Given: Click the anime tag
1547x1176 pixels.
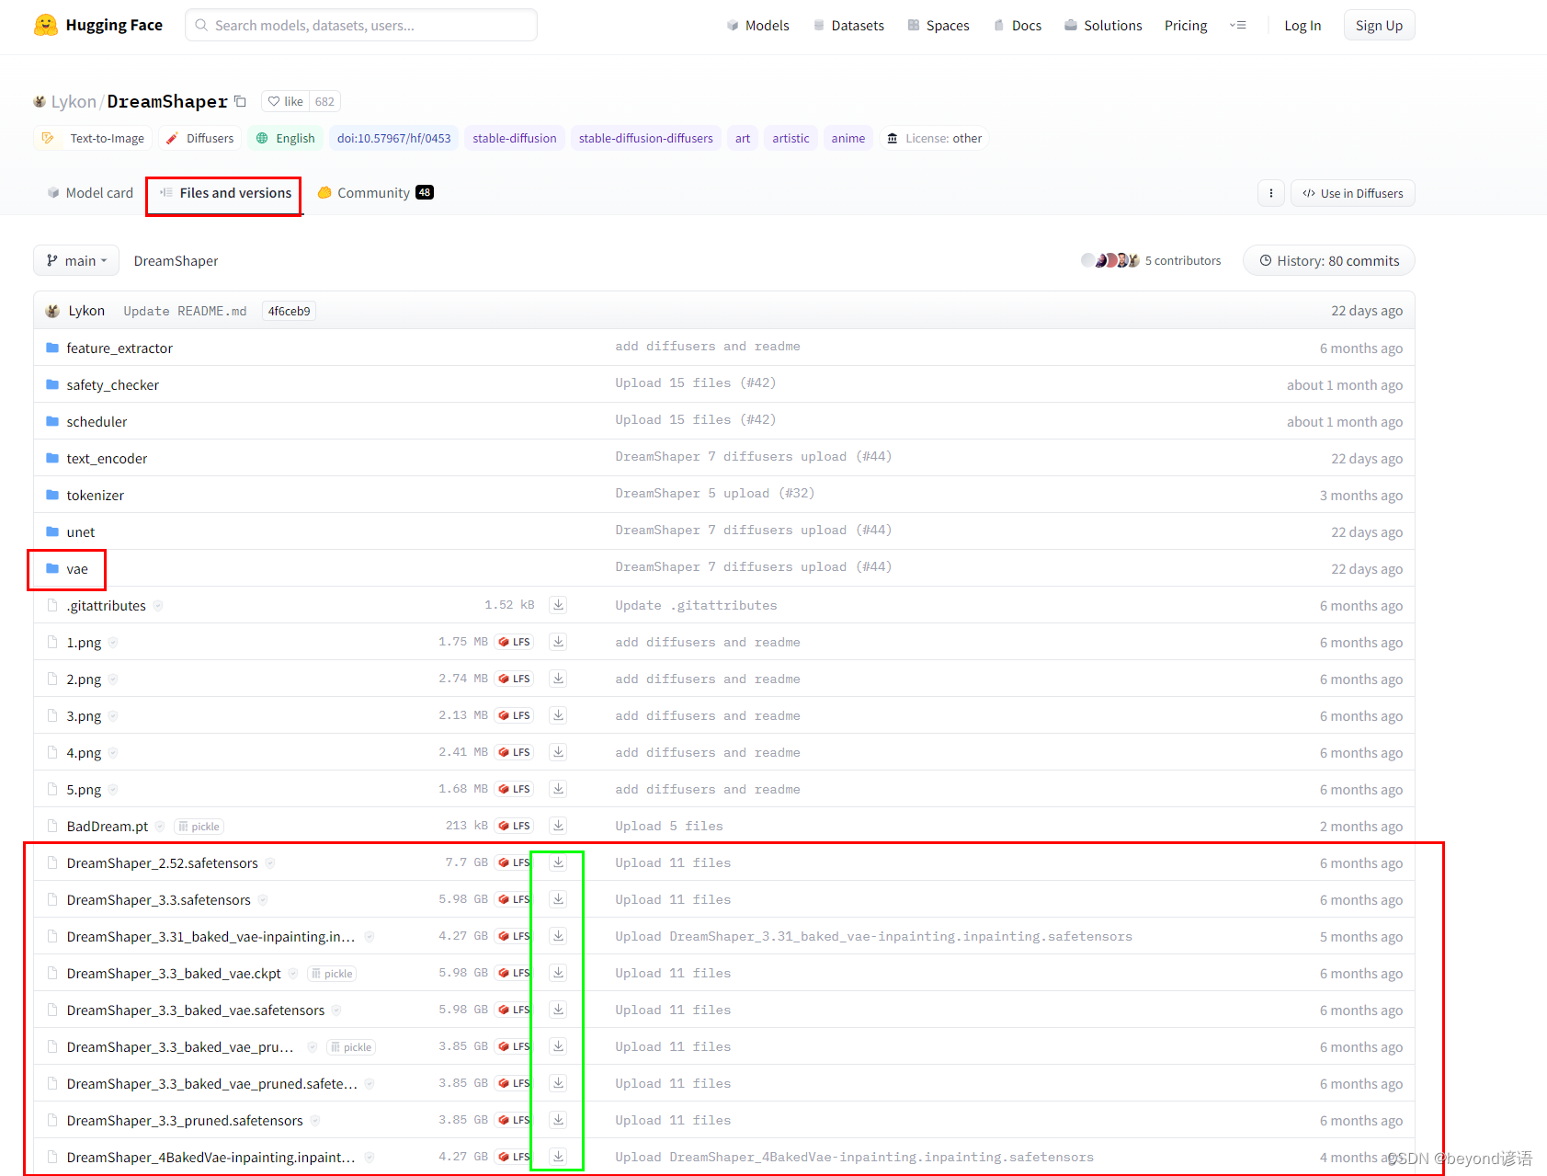Looking at the screenshot, I should pos(848,138).
